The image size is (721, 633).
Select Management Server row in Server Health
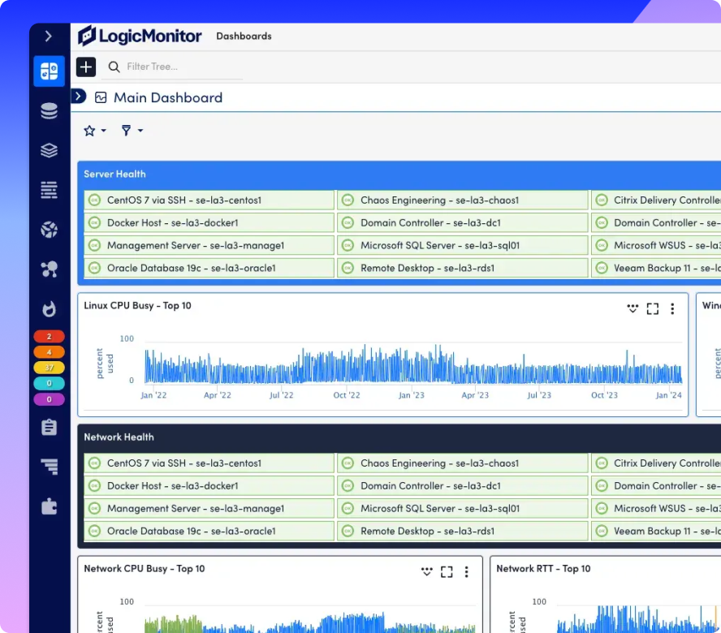(209, 245)
